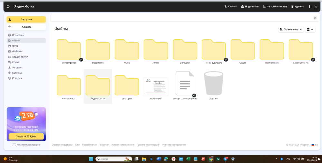Select the Яндекс.Фотки folder

click(x=98, y=85)
